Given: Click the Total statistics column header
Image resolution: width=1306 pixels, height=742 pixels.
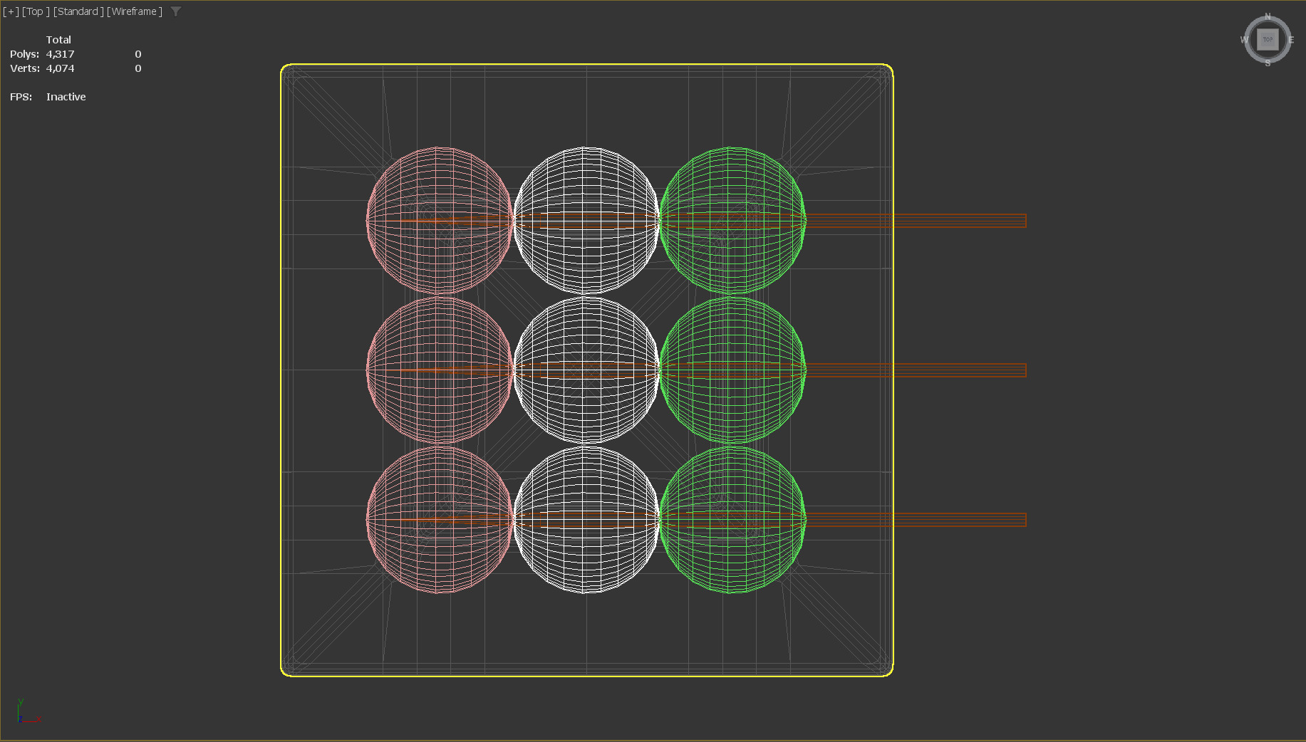Looking at the screenshot, I should click(58, 40).
